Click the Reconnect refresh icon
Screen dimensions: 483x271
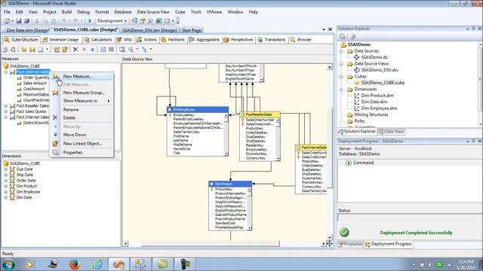point(14,49)
